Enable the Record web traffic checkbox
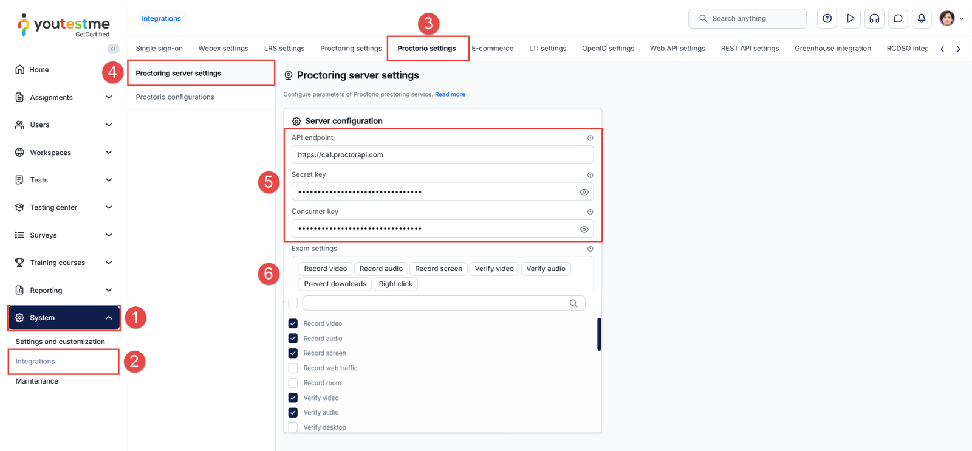 (293, 368)
